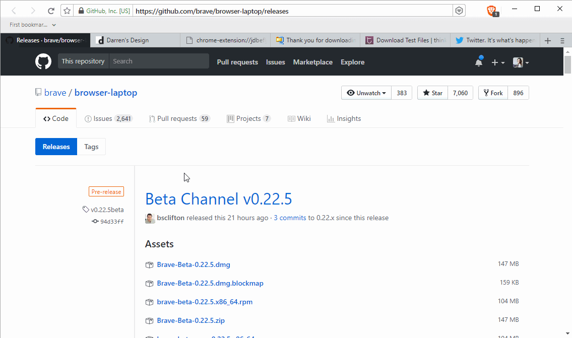Click the browser forward arrow
The height and width of the screenshot is (338, 572).
pyautogui.click(x=33, y=11)
